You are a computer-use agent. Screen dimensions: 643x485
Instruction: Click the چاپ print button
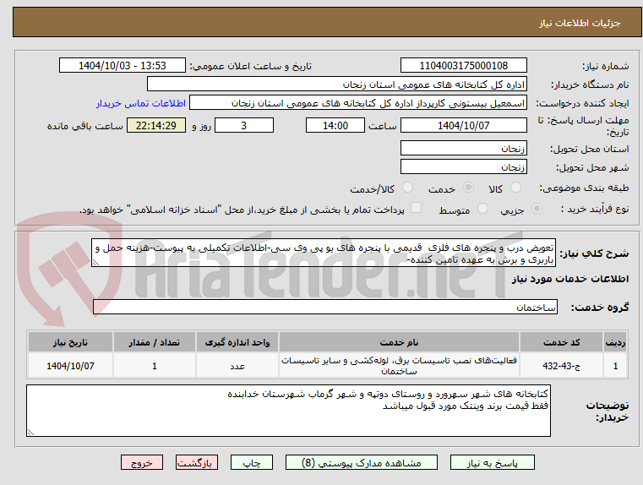[x=252, y=462]
